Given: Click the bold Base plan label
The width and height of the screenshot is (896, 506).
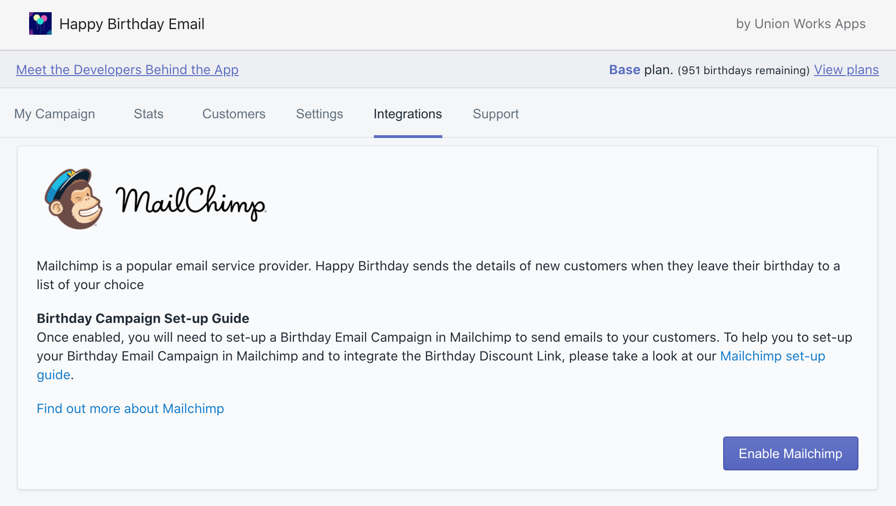Looking at the screenshot, I should [x=624, y=70].
